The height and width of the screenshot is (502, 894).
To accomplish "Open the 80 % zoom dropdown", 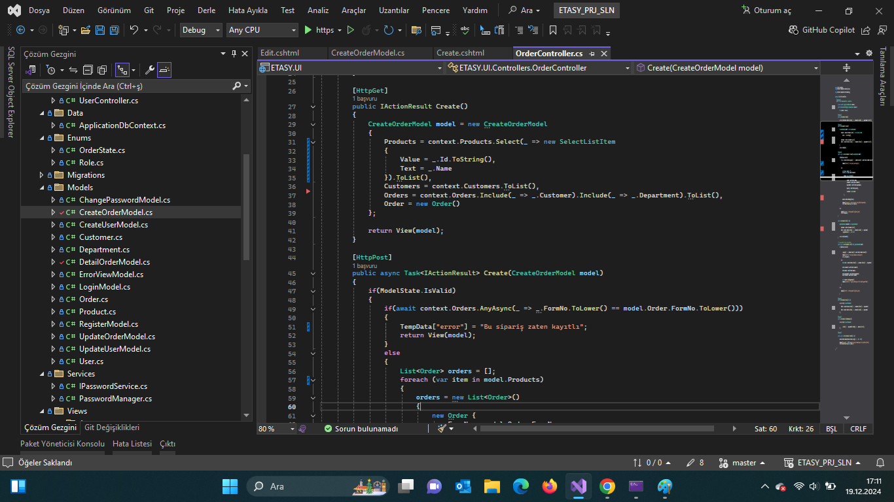I will pyautogui.click(x=276, y=429).
